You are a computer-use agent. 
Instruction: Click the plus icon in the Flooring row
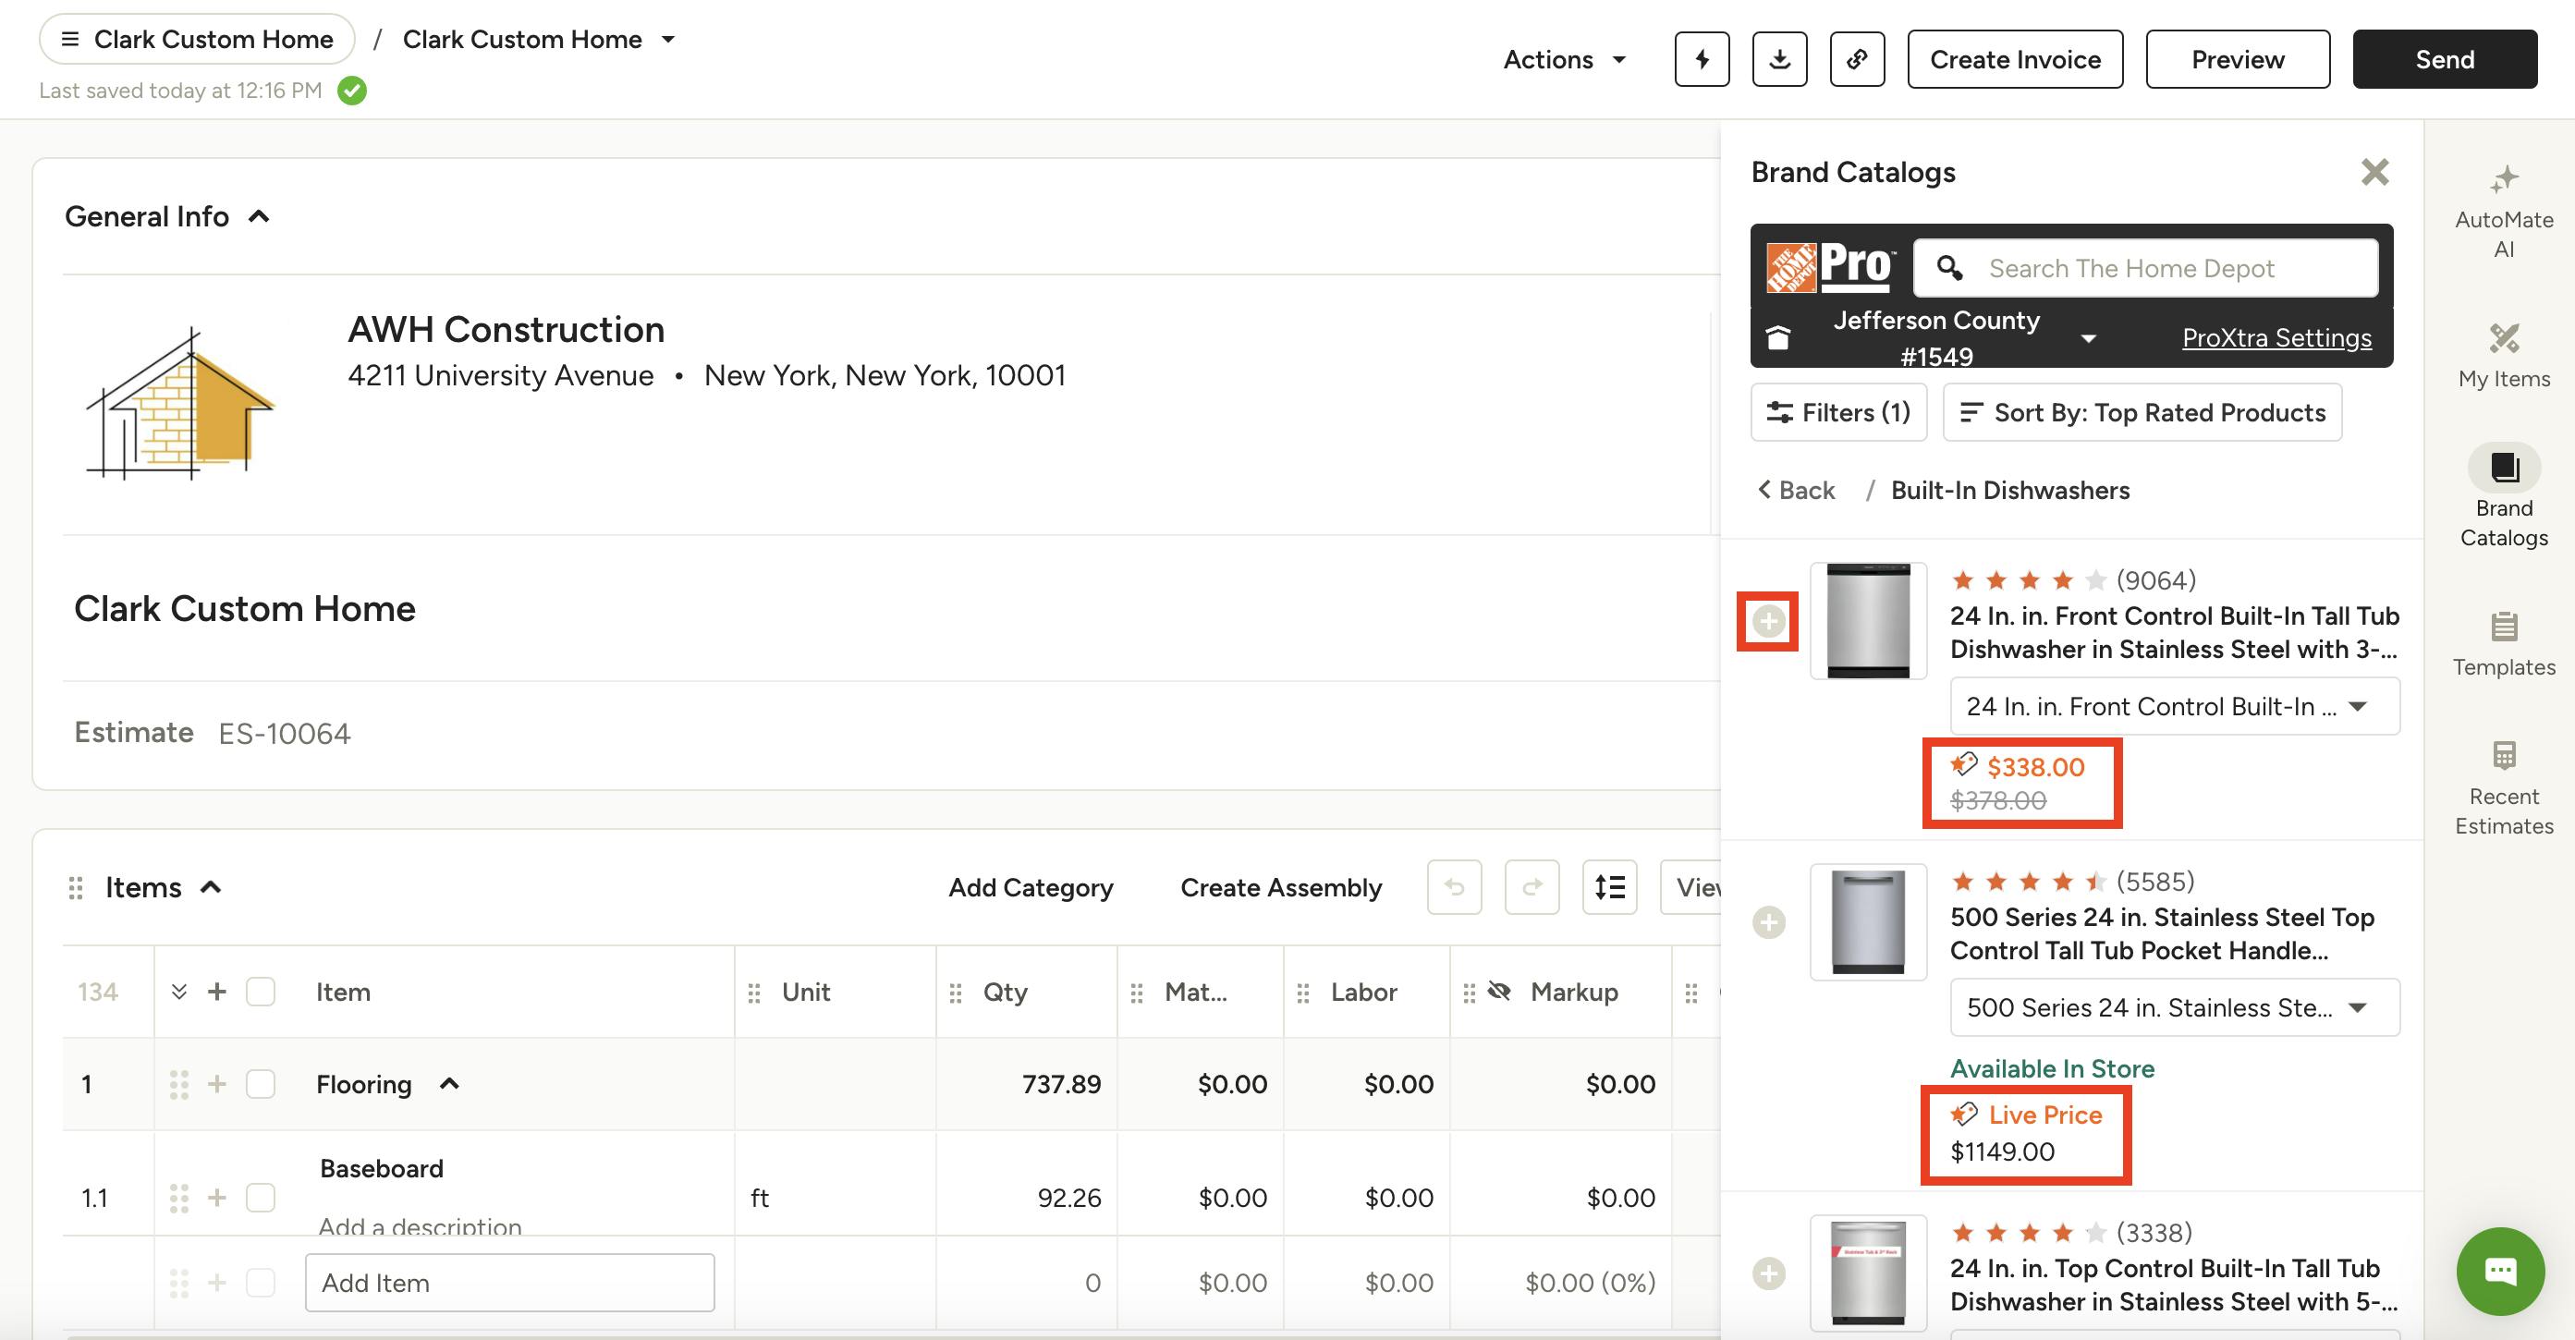click(x=217, y=1084)
